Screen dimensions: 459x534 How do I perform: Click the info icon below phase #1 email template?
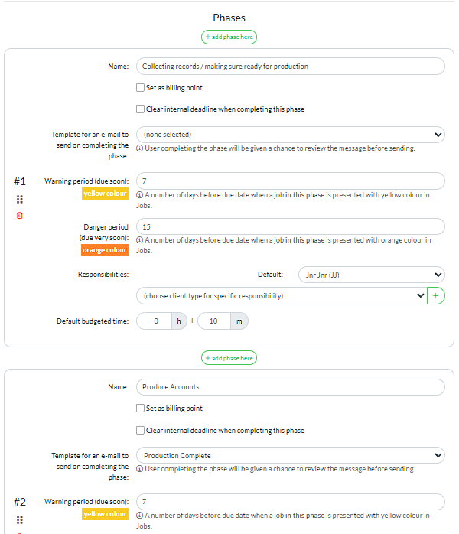click(139, 148)
